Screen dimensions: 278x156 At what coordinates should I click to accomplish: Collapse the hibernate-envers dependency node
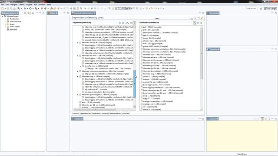[78, 43]
